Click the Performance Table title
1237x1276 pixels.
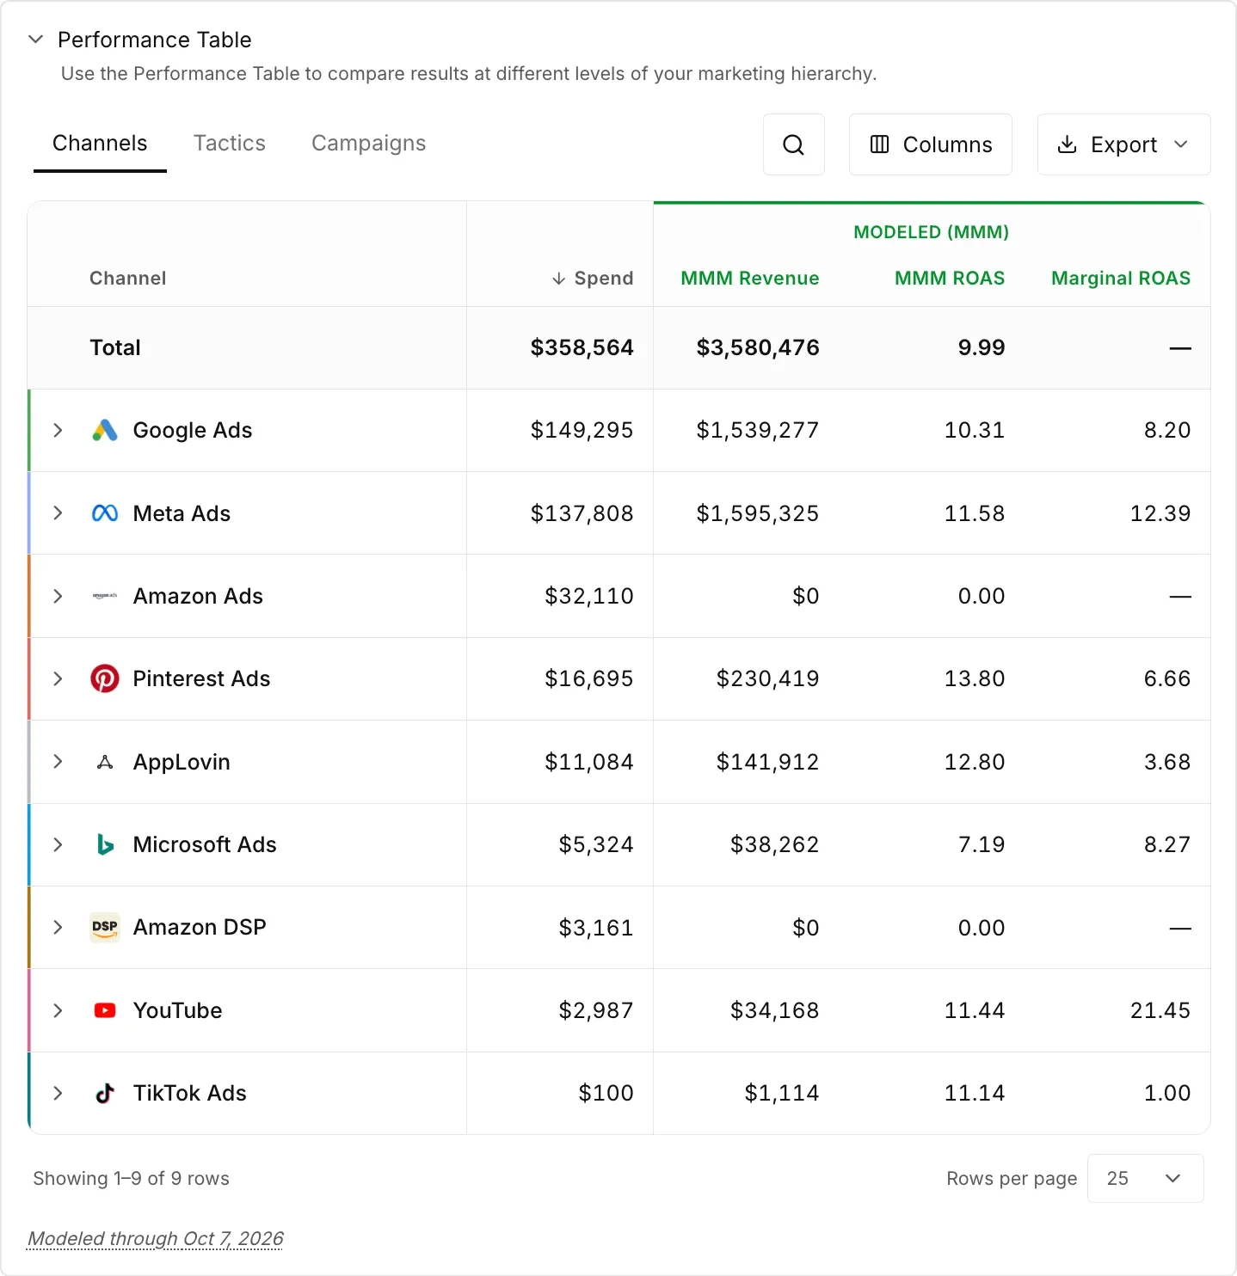155,40
